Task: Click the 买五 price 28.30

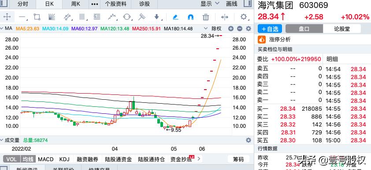Action: click(x=288, y=141)
